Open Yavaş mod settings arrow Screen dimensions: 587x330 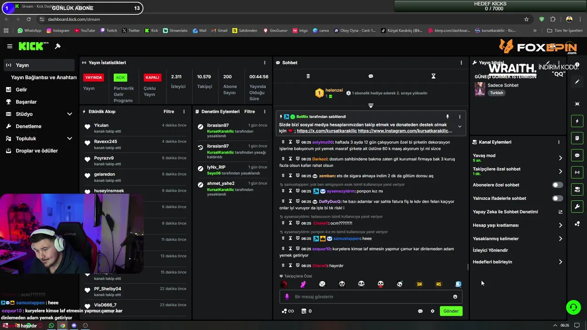click(x=560, y=158)
